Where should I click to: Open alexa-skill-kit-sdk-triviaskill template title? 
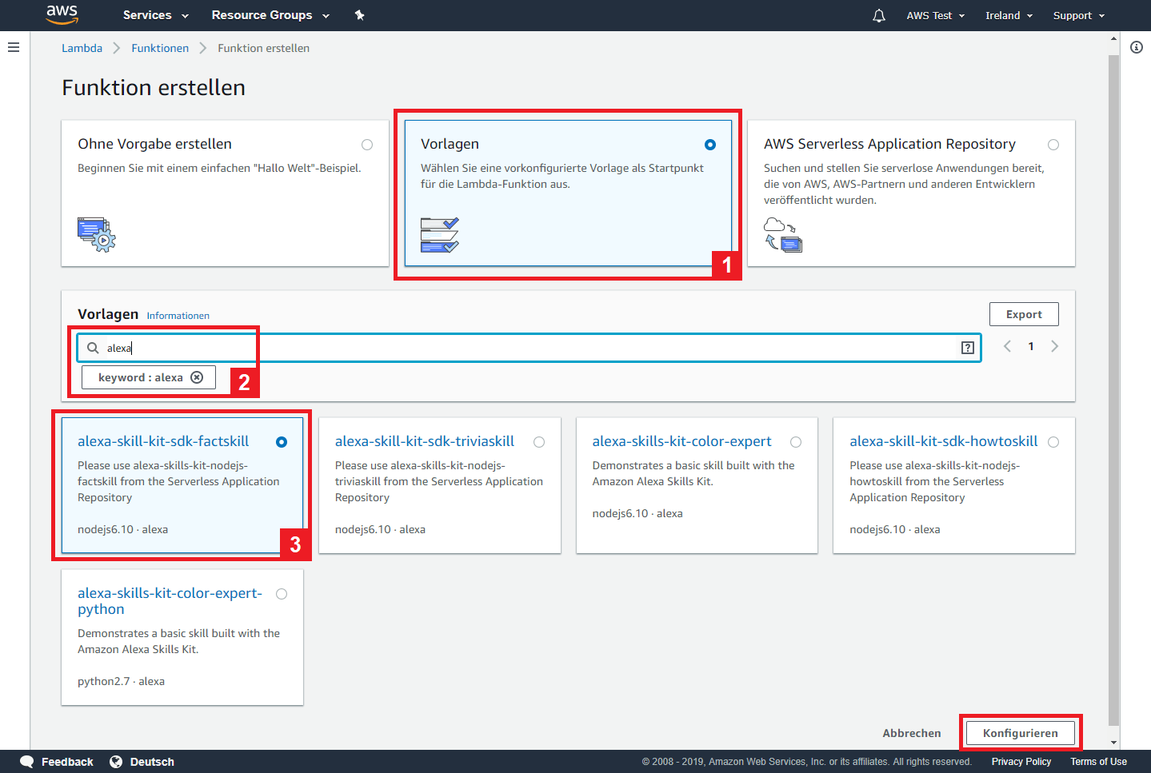[425, 441]
